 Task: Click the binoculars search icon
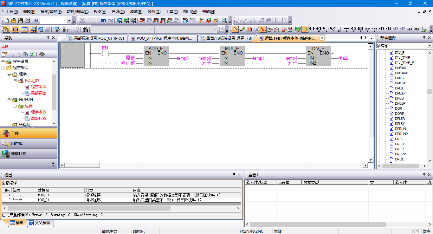click(x=85, y=29)
